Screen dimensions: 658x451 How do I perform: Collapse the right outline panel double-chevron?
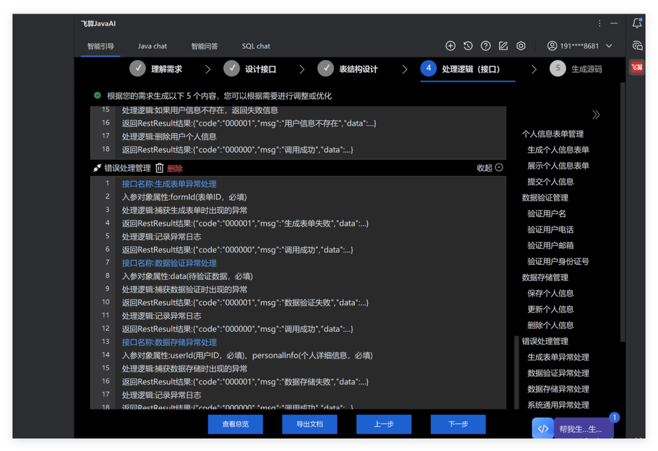pos(596,115)
